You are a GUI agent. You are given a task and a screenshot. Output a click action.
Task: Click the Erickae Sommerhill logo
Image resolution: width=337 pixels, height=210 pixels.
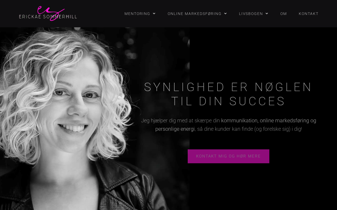(x=48, y=13)
